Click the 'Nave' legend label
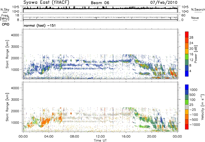This screenshot has width=205, height=142. pos(195,18)
